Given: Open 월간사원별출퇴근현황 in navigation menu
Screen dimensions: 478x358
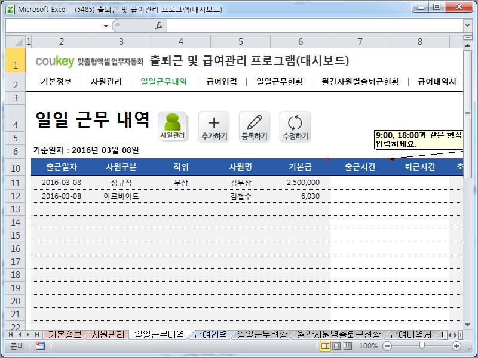Looking at the screenshot, I should click(x=360, y=82).
